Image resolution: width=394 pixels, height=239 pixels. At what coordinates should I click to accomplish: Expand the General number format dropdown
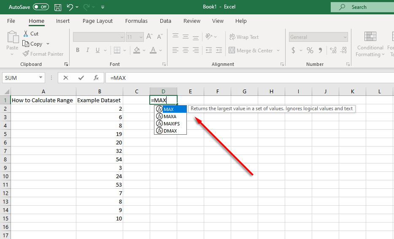coord(345,37)
